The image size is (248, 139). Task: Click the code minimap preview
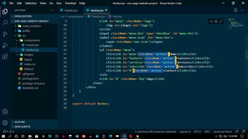pos(236,24)
